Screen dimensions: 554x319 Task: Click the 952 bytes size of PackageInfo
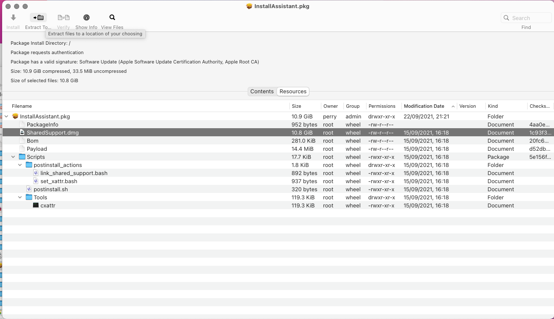tap(304, 124)
